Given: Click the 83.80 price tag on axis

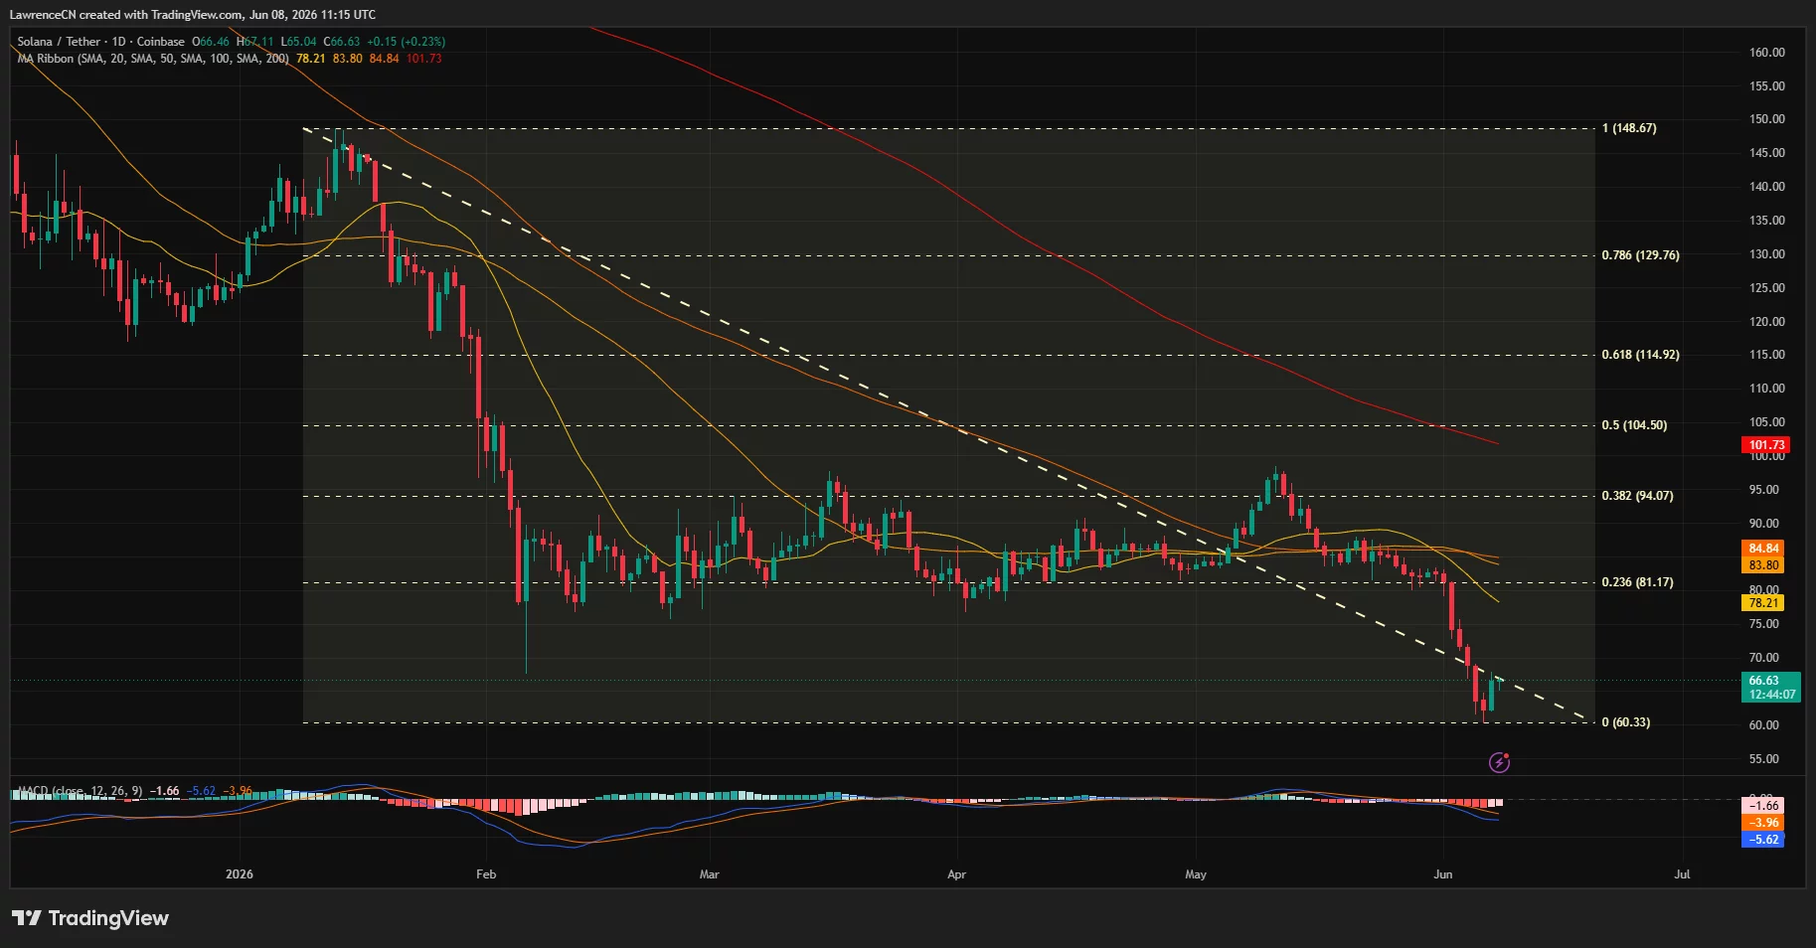Looking at the screenshot, I should [1763, 565].
